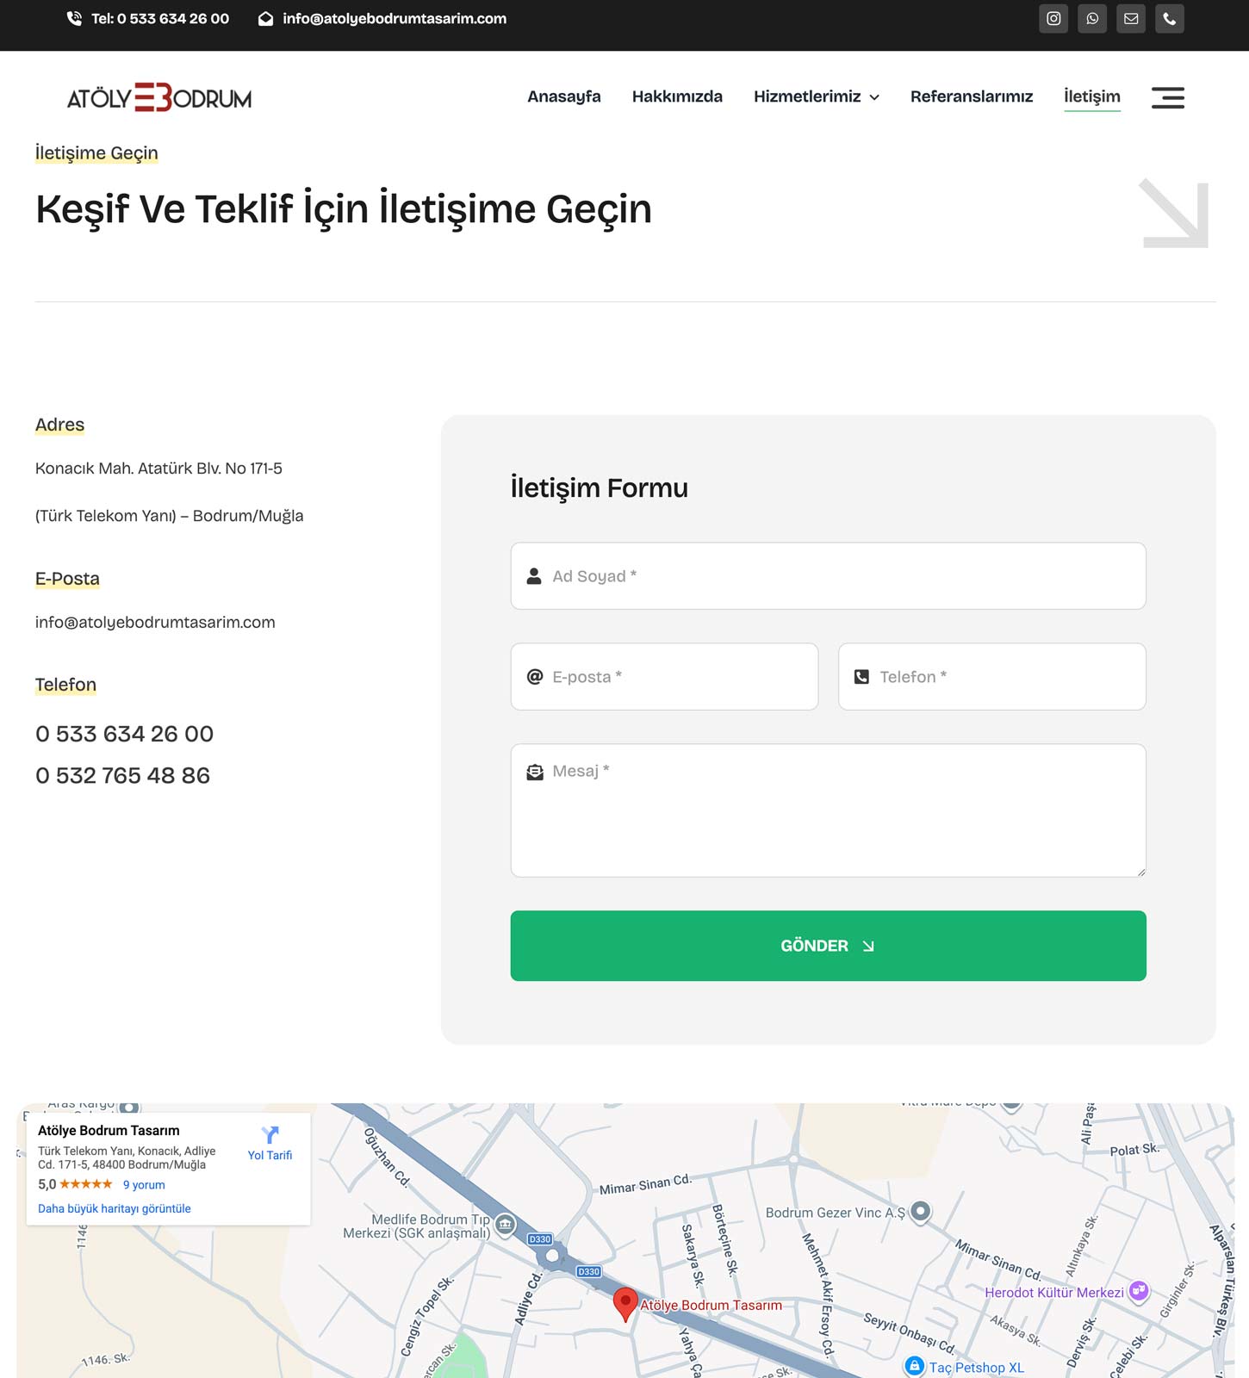
Task: Click the envelope mail icon in header
Action: 1131,19
